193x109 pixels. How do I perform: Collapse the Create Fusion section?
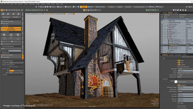(x=5, y=19)
